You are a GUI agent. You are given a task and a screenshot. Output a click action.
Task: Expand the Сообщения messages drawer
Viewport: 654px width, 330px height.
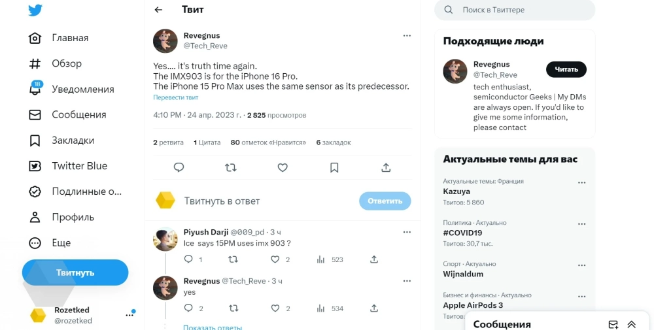coord(632,324)
